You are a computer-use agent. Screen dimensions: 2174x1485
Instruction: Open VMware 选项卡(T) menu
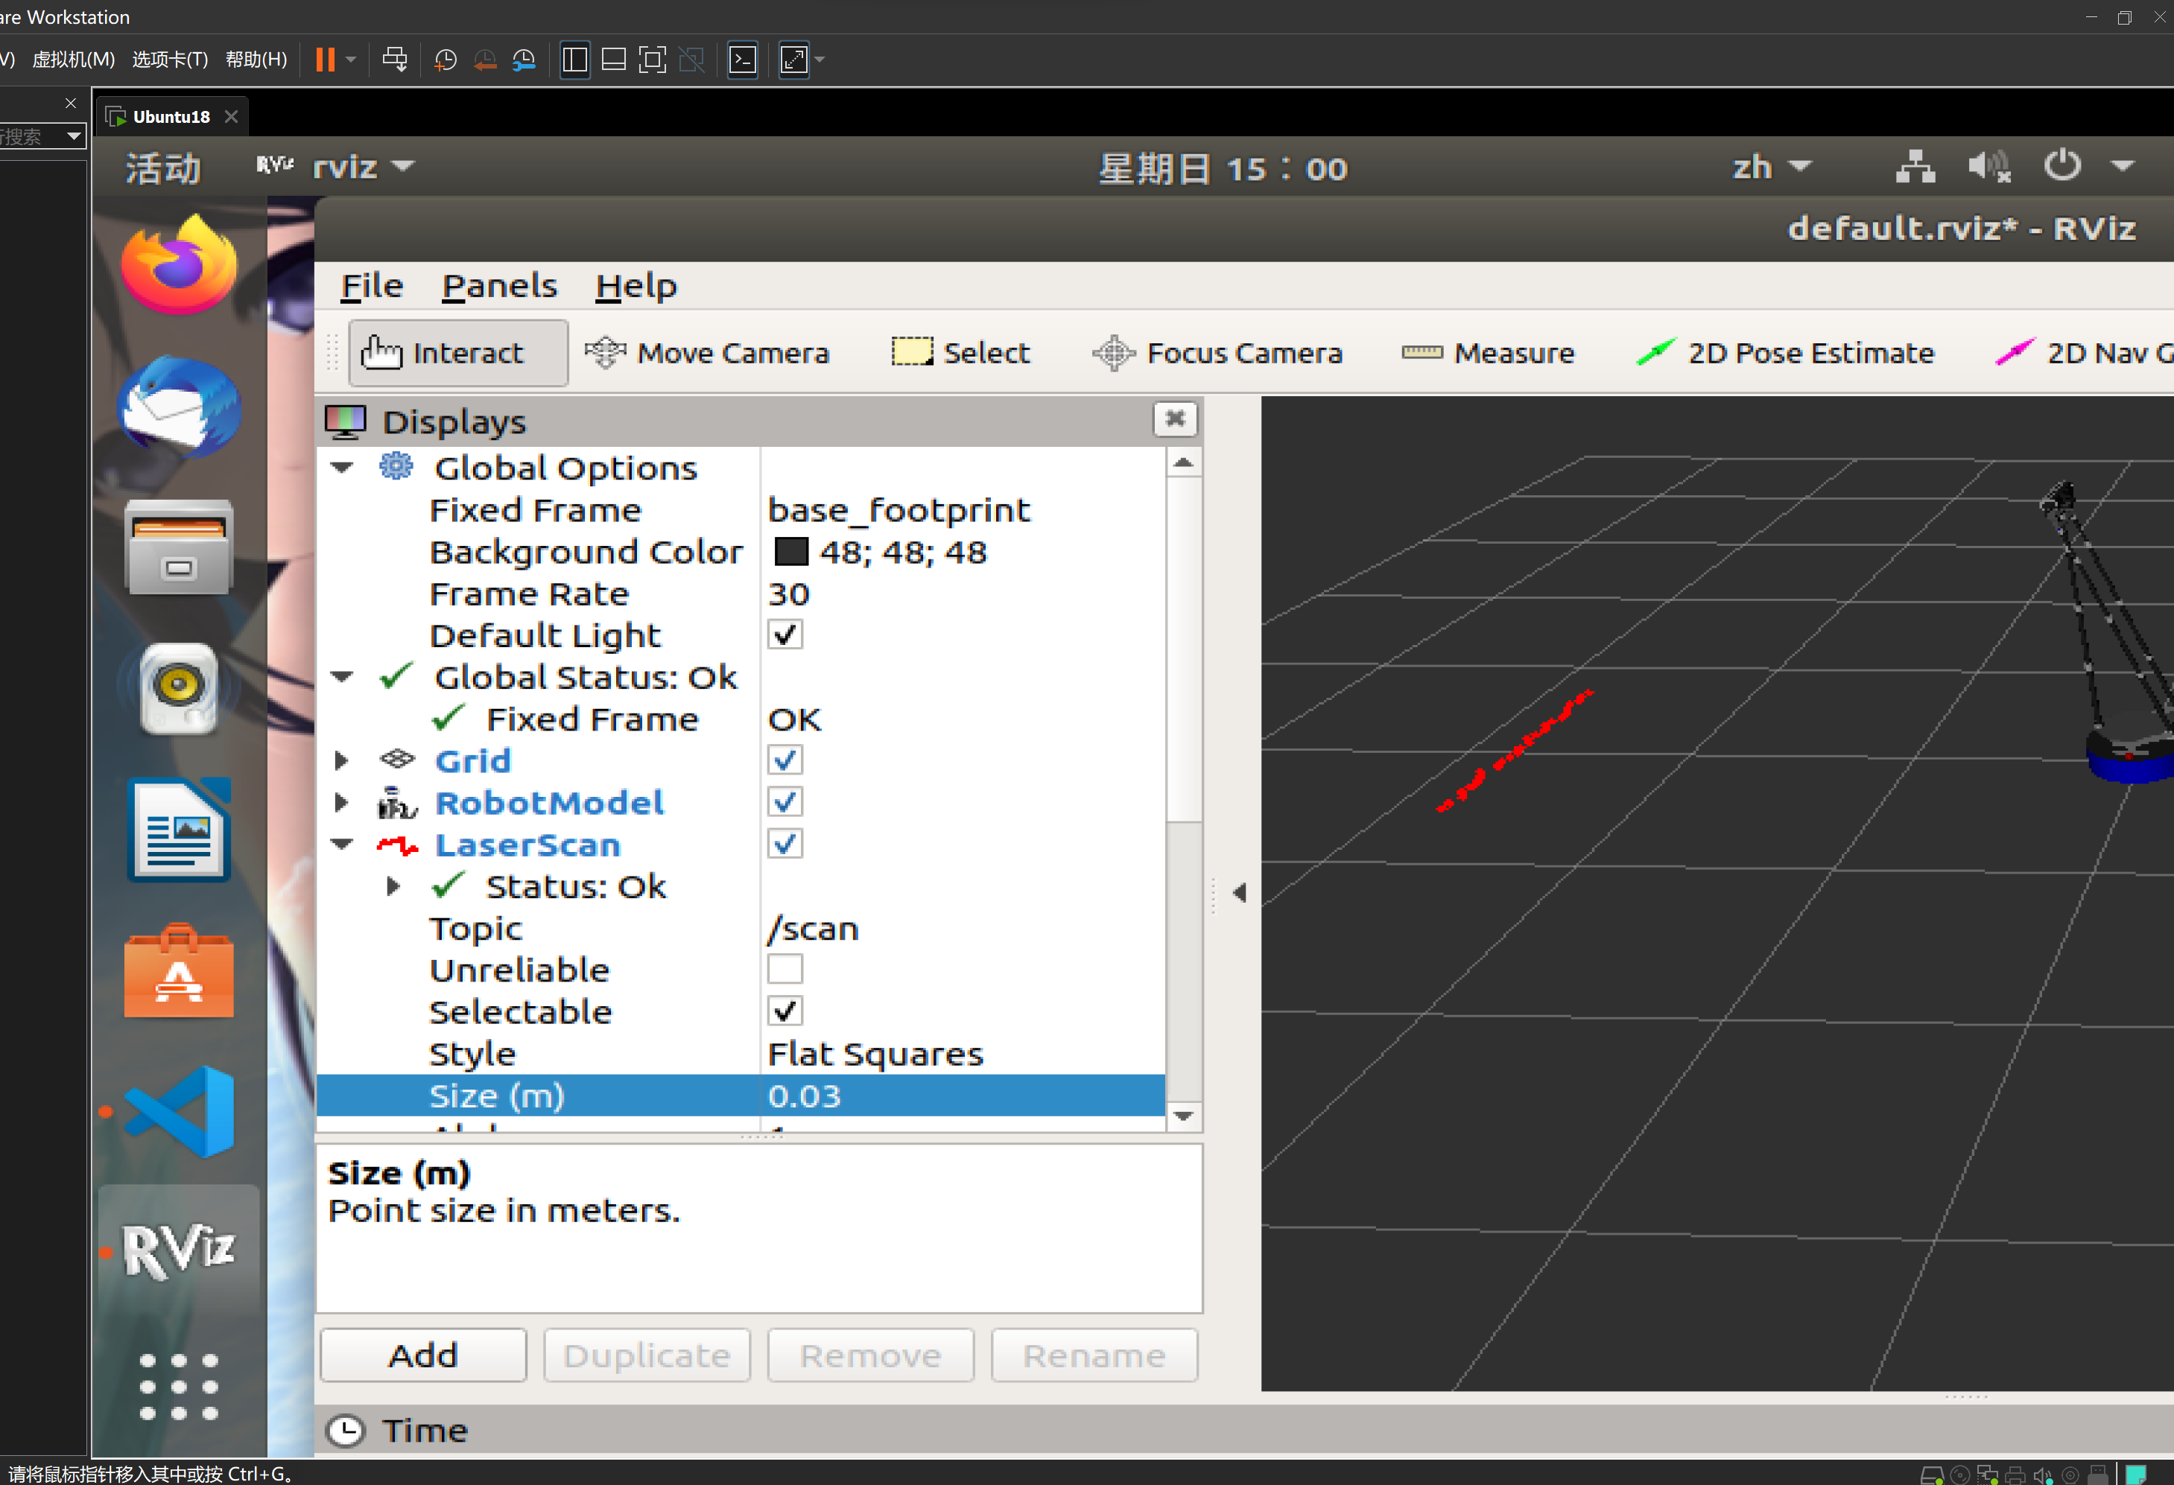point(171,60)
